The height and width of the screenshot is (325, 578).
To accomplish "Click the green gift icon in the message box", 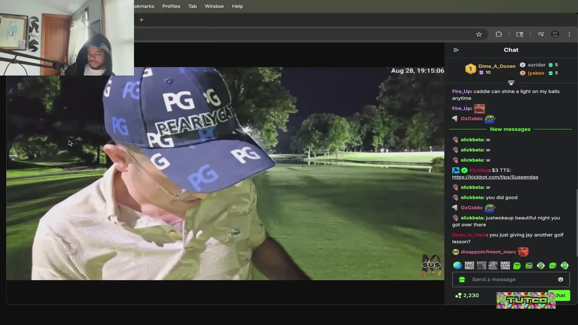I will (x=462, y=279).
